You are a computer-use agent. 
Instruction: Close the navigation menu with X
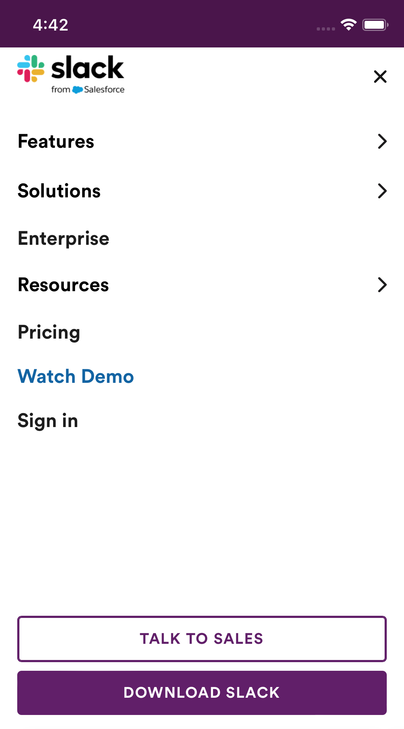click(380, 77)
